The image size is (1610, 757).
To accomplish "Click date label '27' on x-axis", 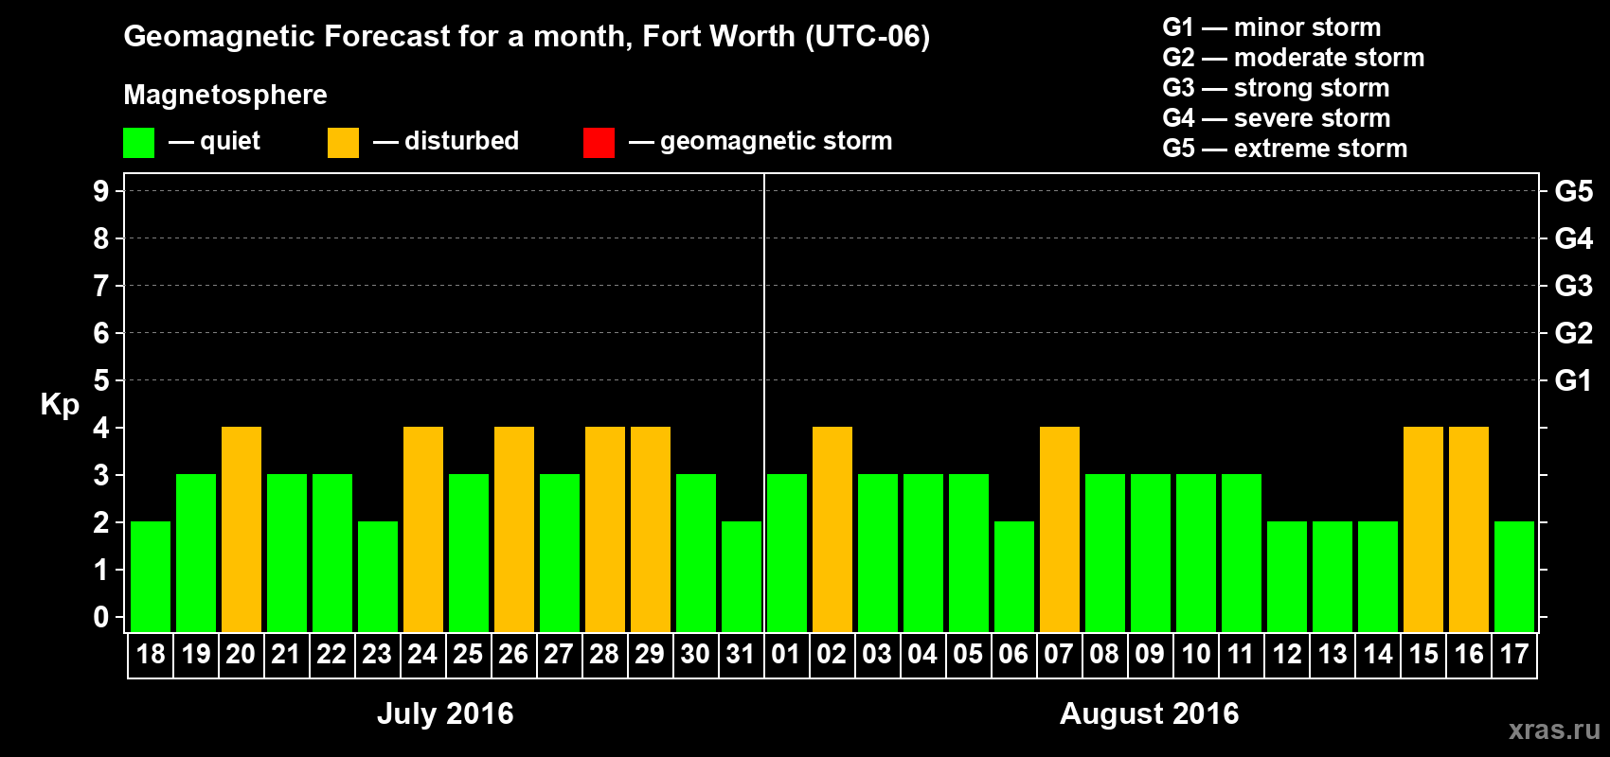I will point(559,655).
